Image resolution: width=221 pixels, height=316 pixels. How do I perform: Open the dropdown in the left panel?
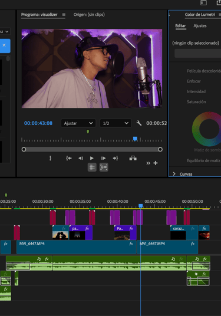tap(5, 32)
